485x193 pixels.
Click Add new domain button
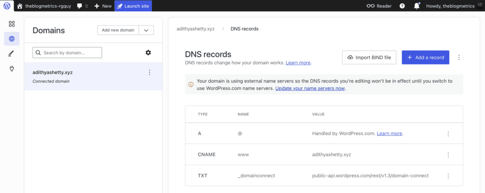[118, 30]
